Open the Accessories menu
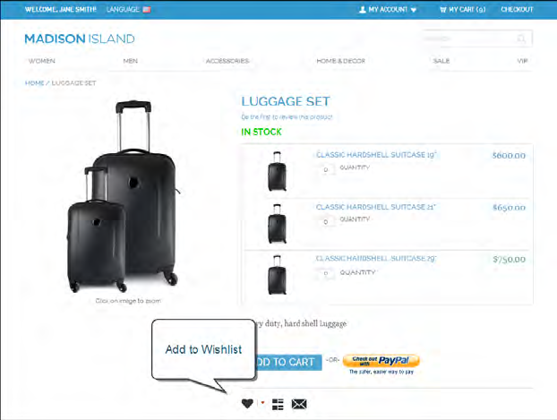557x420 pixels. [227, 61]
